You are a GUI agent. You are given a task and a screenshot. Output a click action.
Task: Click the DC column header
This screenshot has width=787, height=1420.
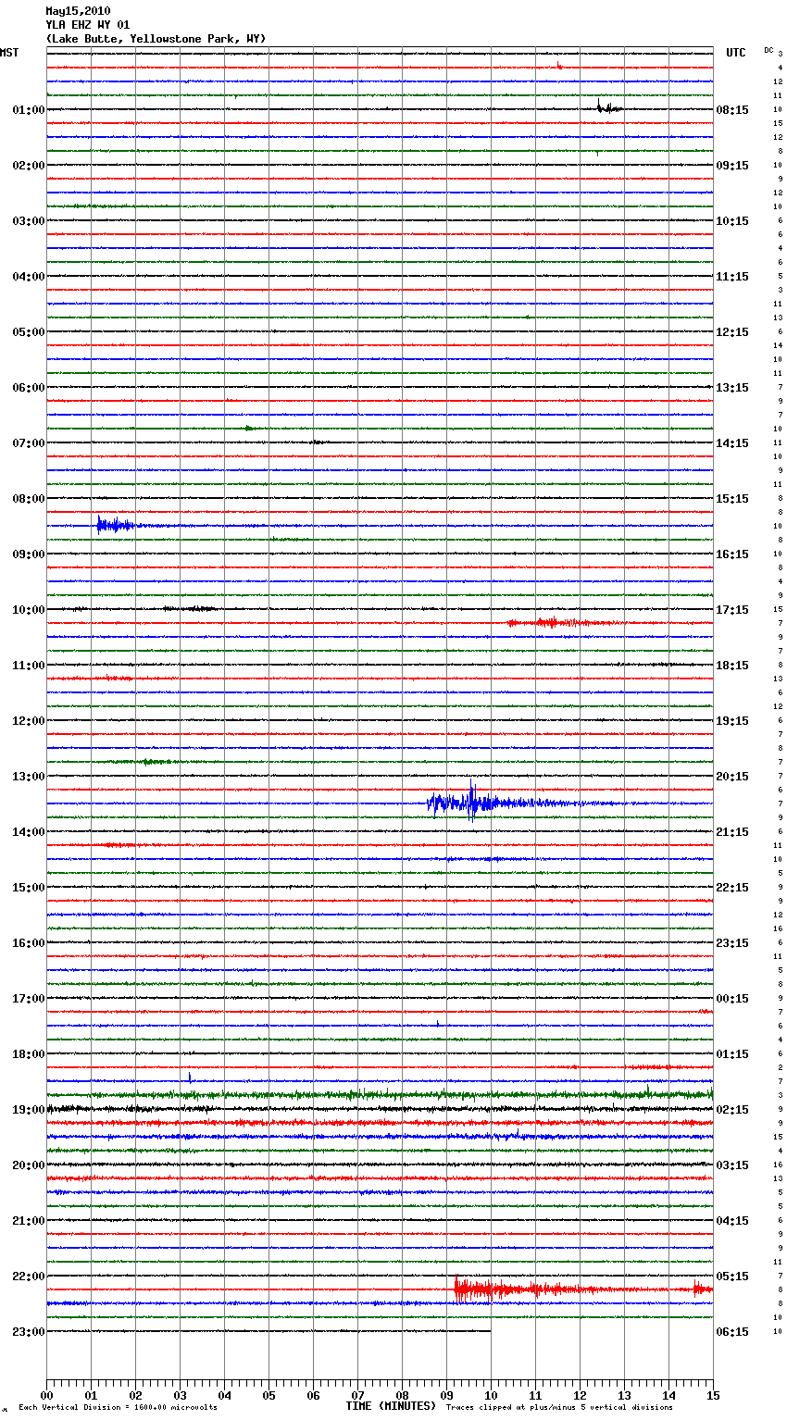tap(768, 50)
